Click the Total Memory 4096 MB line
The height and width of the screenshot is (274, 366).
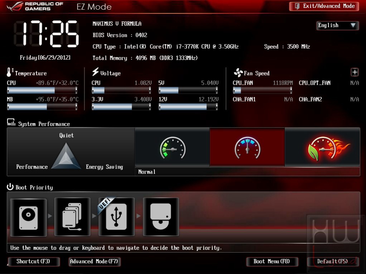145,58
